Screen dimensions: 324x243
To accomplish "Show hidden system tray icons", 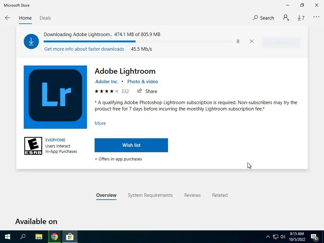I will click(268, 237).
